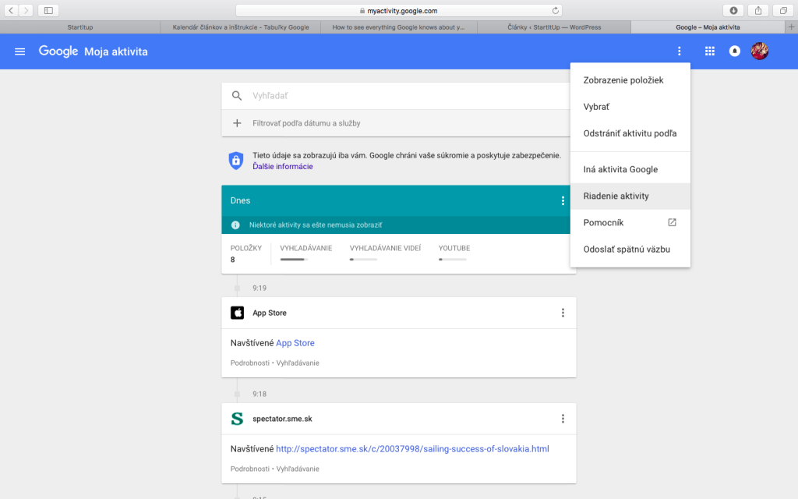Switch to Kalendár článkov Tabuľky Google tab
798x499 pixels.
coord(240,27)
